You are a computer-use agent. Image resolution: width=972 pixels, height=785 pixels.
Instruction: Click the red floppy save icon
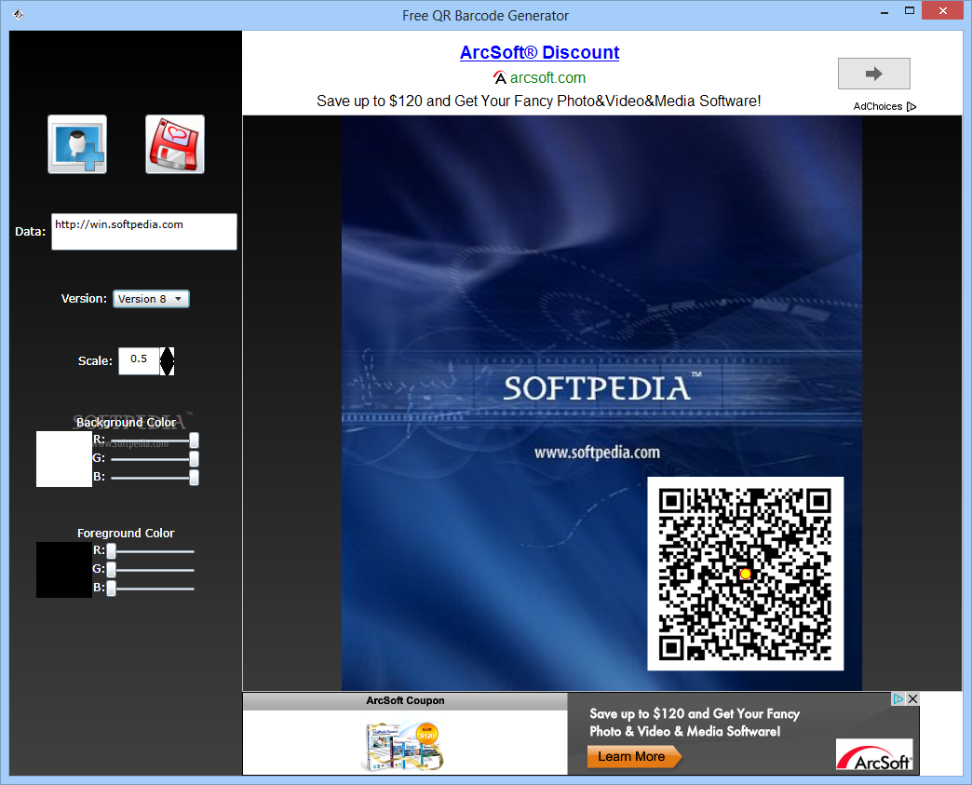(175, 144)
